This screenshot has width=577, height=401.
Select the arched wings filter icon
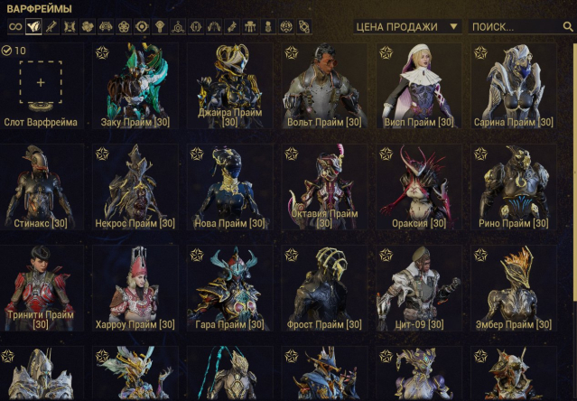[214, 27]
